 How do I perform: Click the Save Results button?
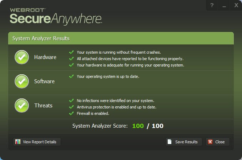(184, 142)
